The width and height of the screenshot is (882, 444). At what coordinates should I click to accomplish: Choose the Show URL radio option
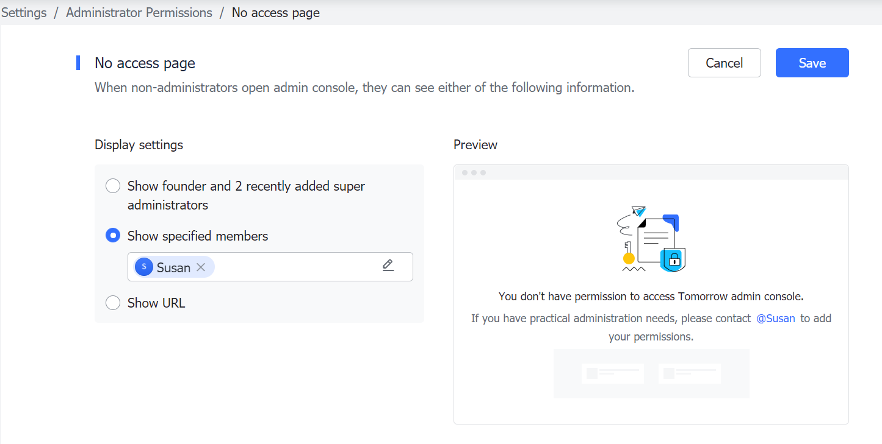[113, 303]
